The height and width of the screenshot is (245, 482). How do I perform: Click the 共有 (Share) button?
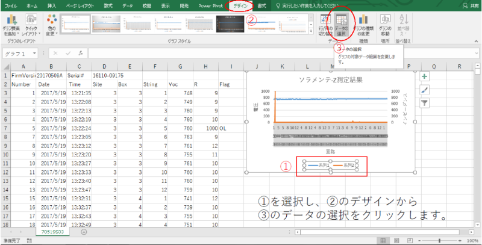pos(468,5)
